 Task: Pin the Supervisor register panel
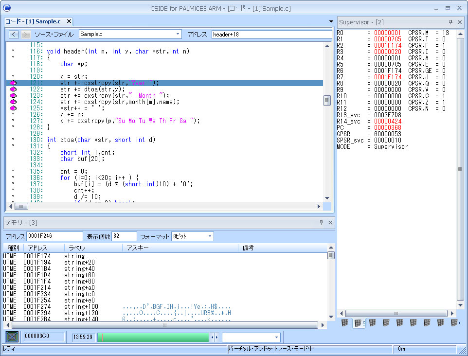(450, 22)
